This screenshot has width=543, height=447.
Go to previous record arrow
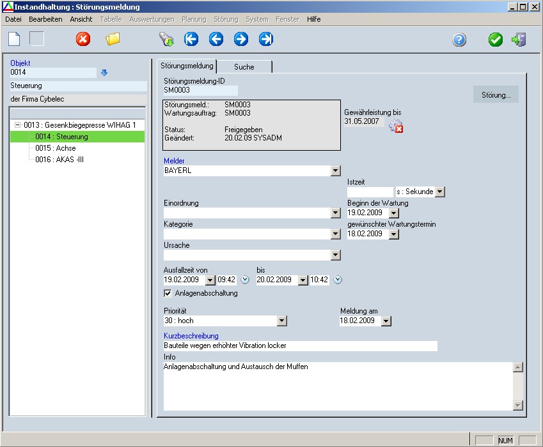216,40
